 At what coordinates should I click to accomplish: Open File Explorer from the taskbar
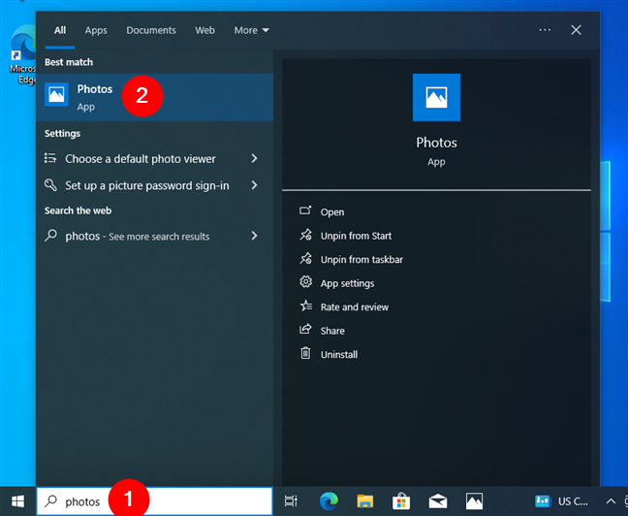click(364, 501)
